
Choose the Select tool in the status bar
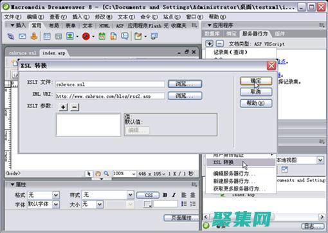[89, 174]
